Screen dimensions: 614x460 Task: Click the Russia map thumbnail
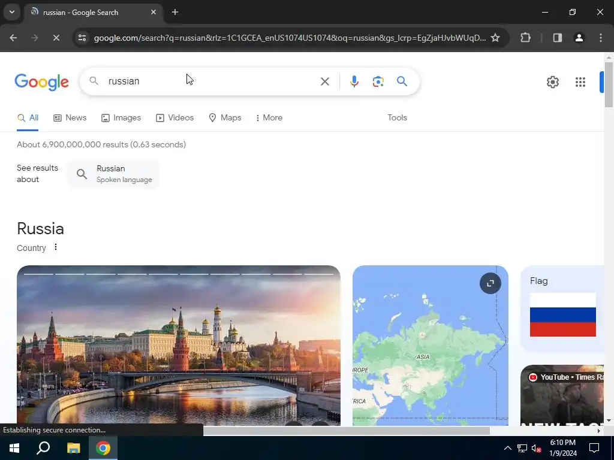[431, 346]
